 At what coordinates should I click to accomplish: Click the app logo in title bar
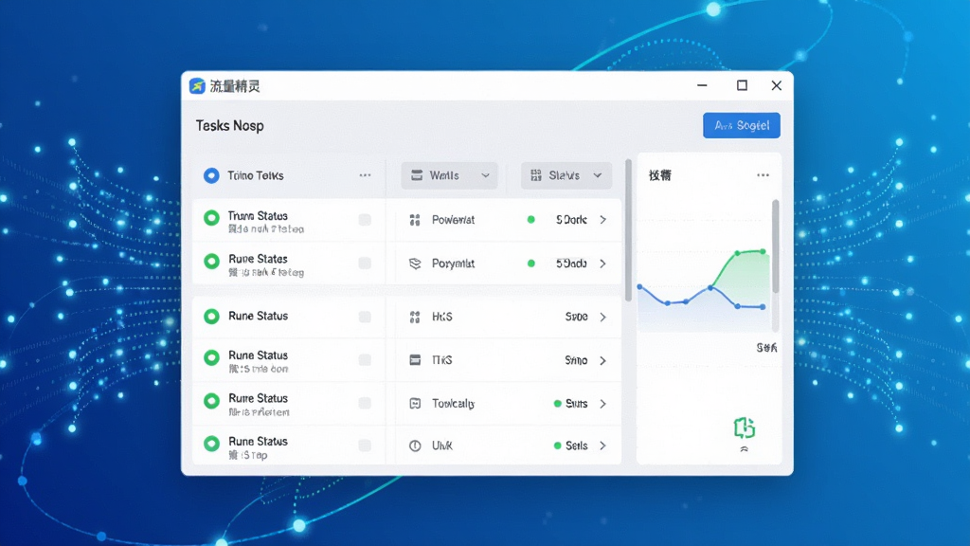[x=197, y=86]
